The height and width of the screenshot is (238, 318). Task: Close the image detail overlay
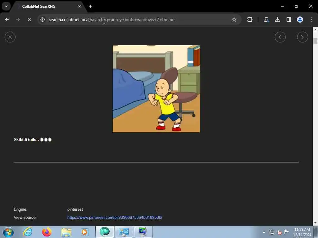pos(10,37)
